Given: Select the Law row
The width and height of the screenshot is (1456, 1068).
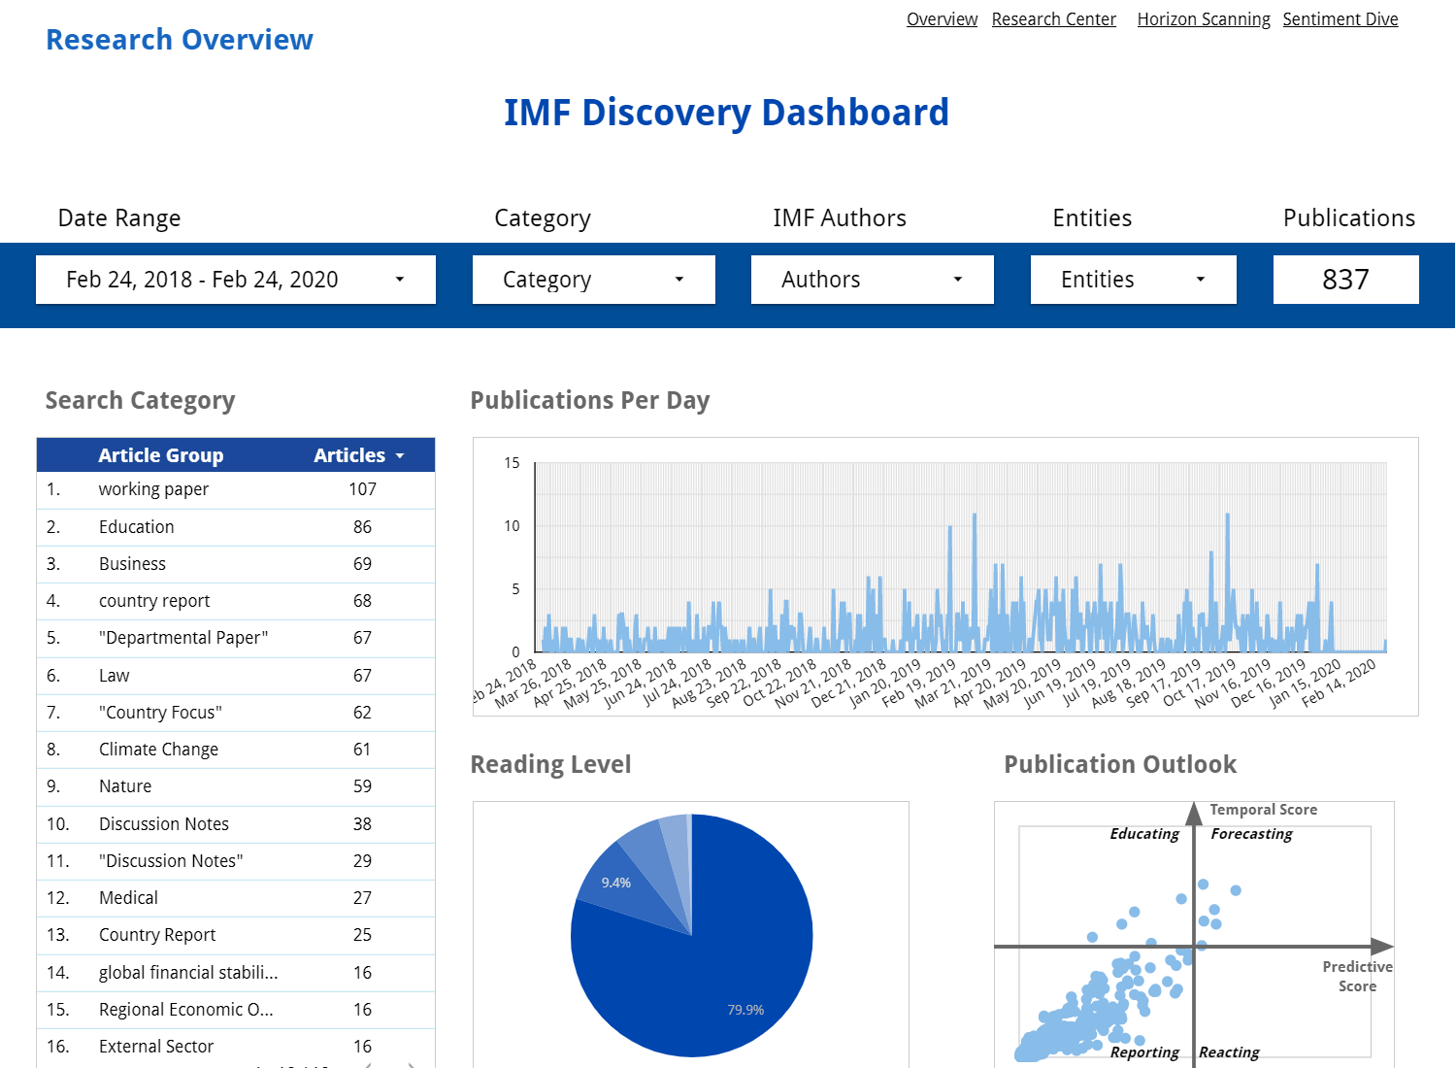Looking at the screenshot, I should 236,676.
